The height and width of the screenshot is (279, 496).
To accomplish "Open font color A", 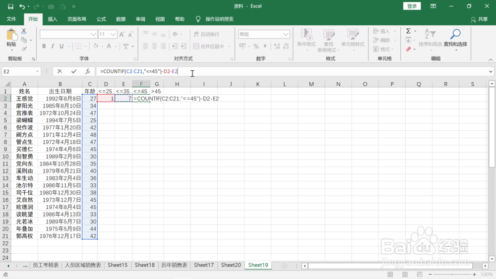I will (109, 47).
